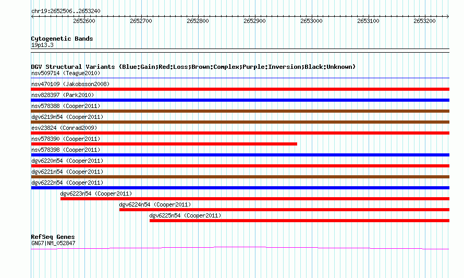Select variant label dgv6220n54 (Cooper2011)
The width and height of the screenshot is (464, 278).
[x=67, y=161]
